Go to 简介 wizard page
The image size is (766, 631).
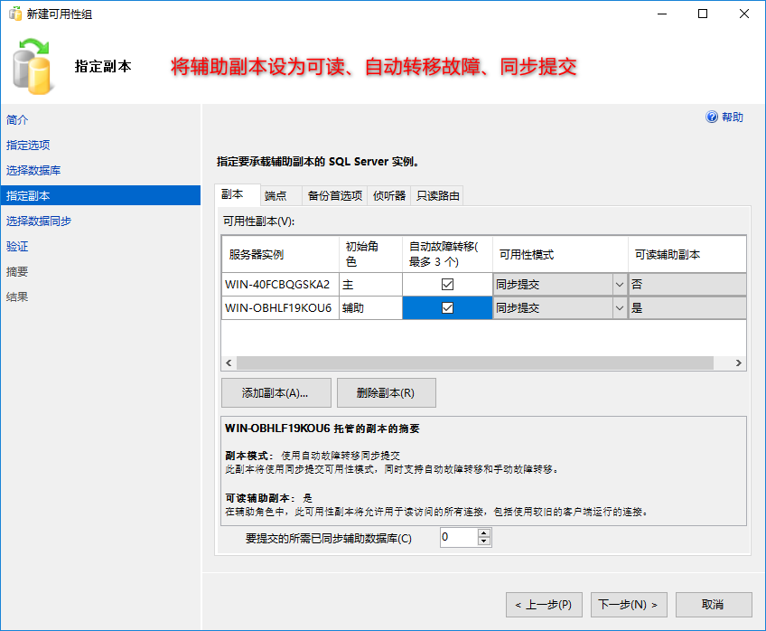[17, 119]
